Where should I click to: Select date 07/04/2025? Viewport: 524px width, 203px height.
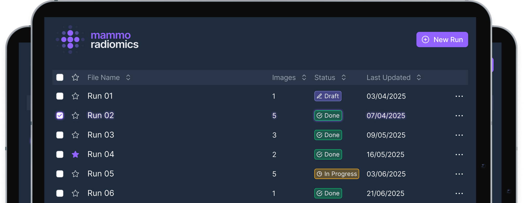tap(386, 116)
